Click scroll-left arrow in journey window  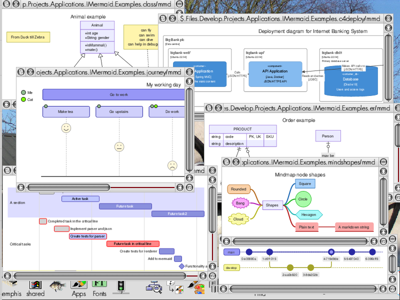point(21,187)
